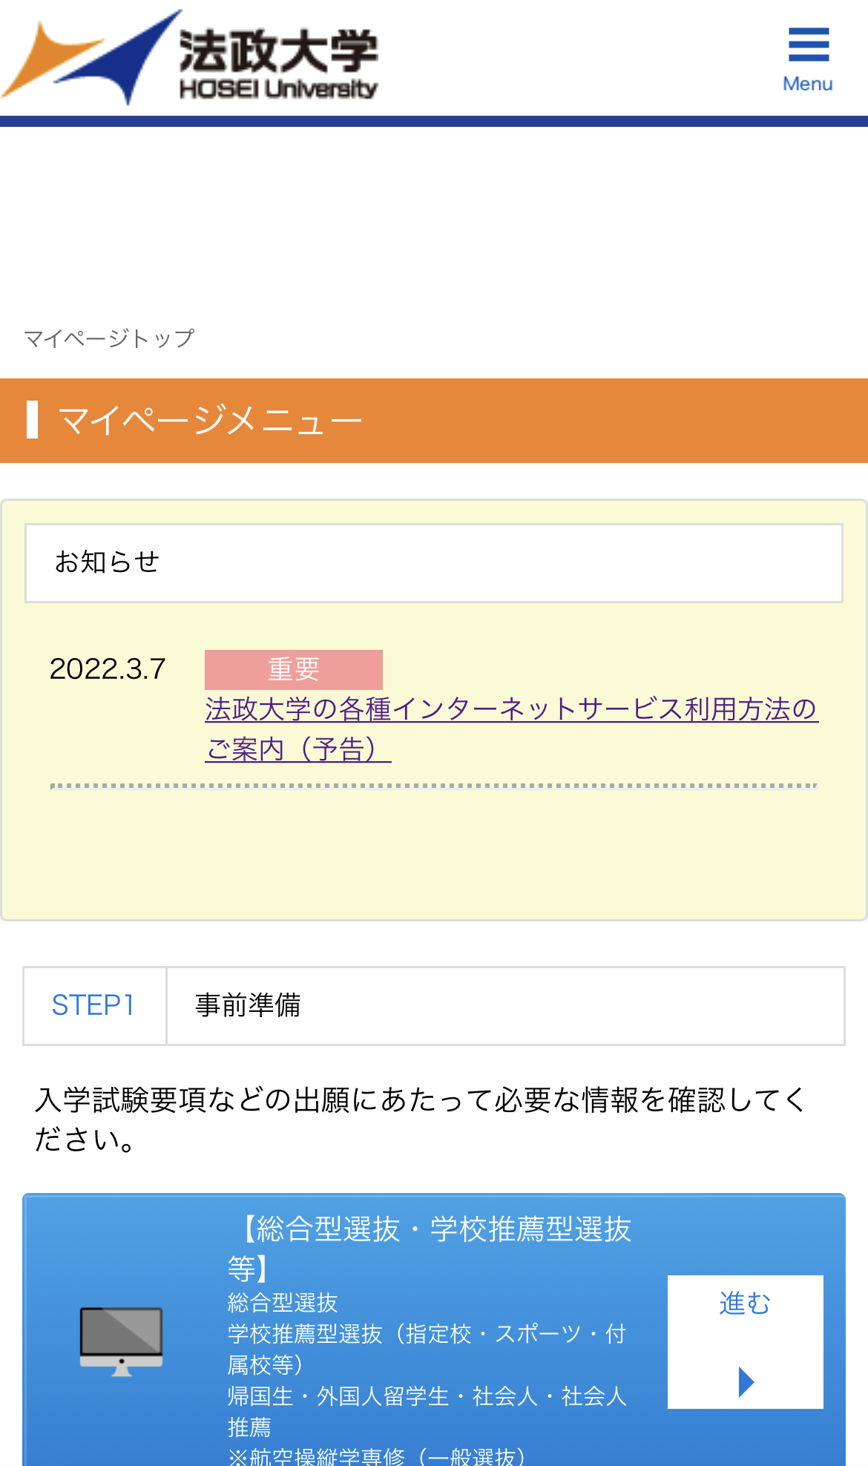Click the 2022.3.7 notice date
Viewport: 868px width, 1466px height.
click(108, 669)
